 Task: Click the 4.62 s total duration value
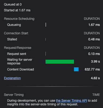(x=95, y=78)
